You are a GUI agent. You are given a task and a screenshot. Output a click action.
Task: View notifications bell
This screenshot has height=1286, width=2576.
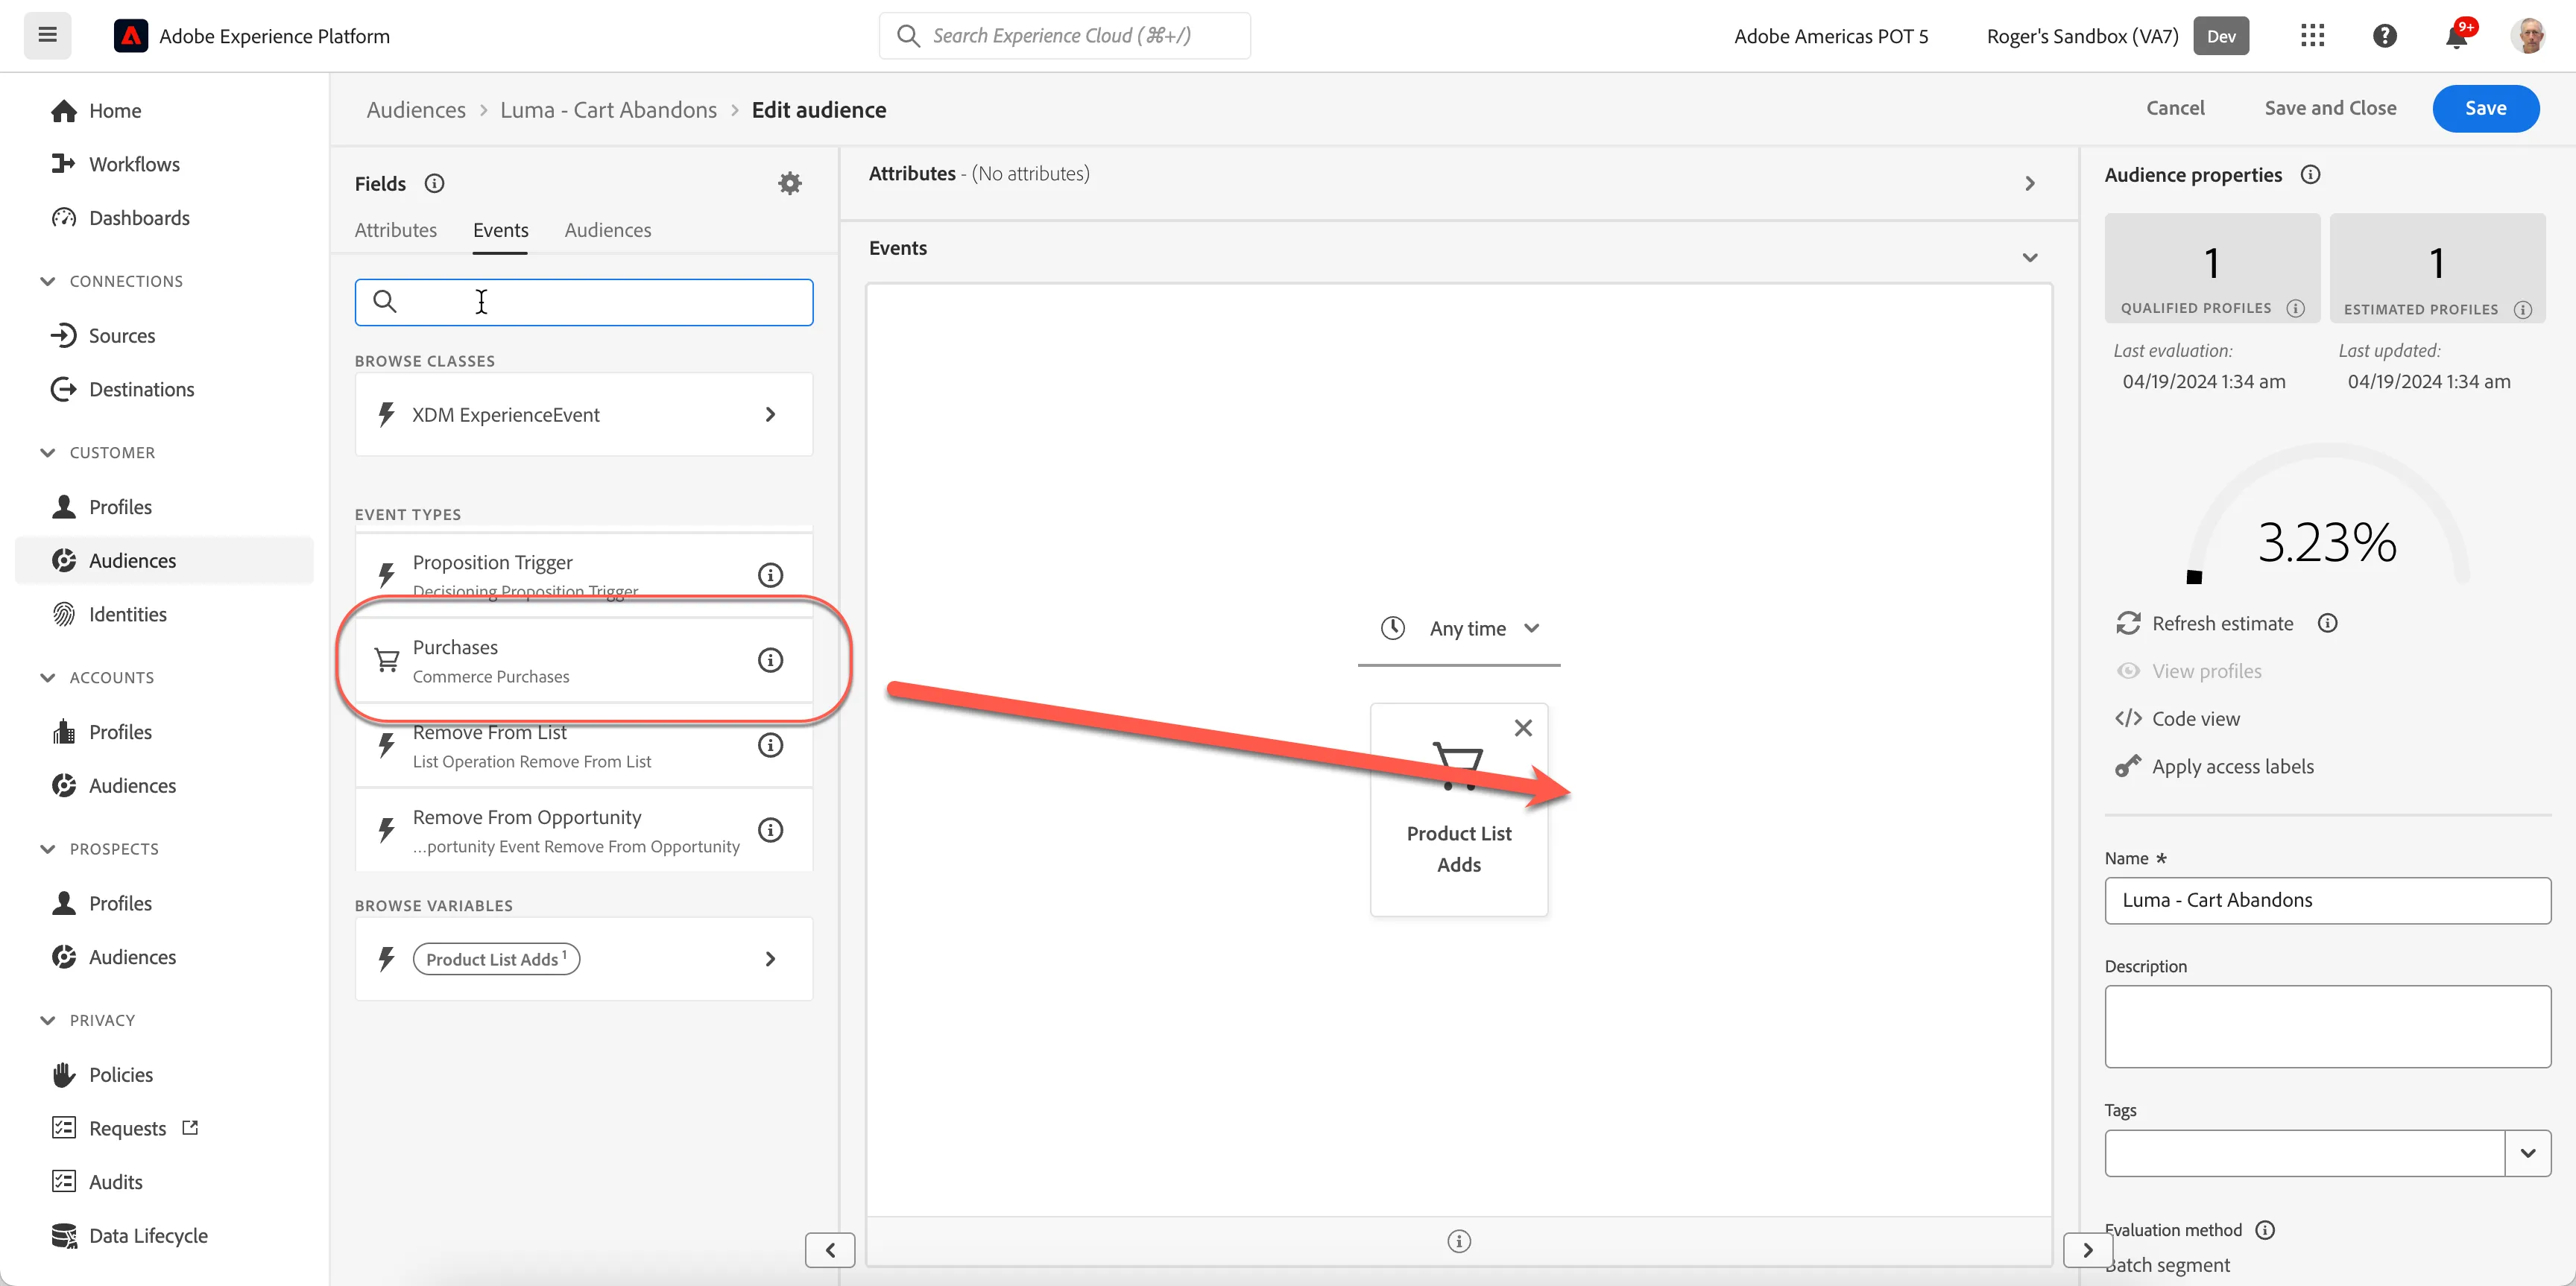(x=2457, y=36)
